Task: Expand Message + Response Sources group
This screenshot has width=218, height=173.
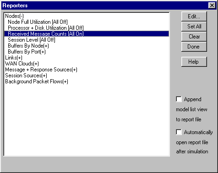Action: click(x=41, y=70)
